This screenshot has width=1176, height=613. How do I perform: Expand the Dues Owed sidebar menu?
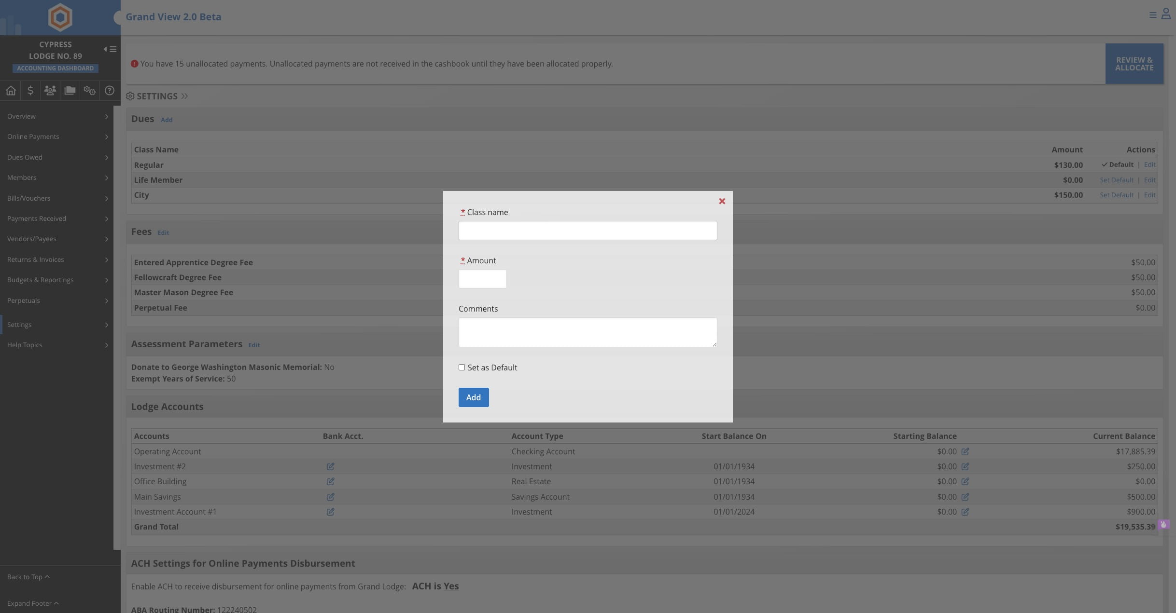tap(56, 157)
